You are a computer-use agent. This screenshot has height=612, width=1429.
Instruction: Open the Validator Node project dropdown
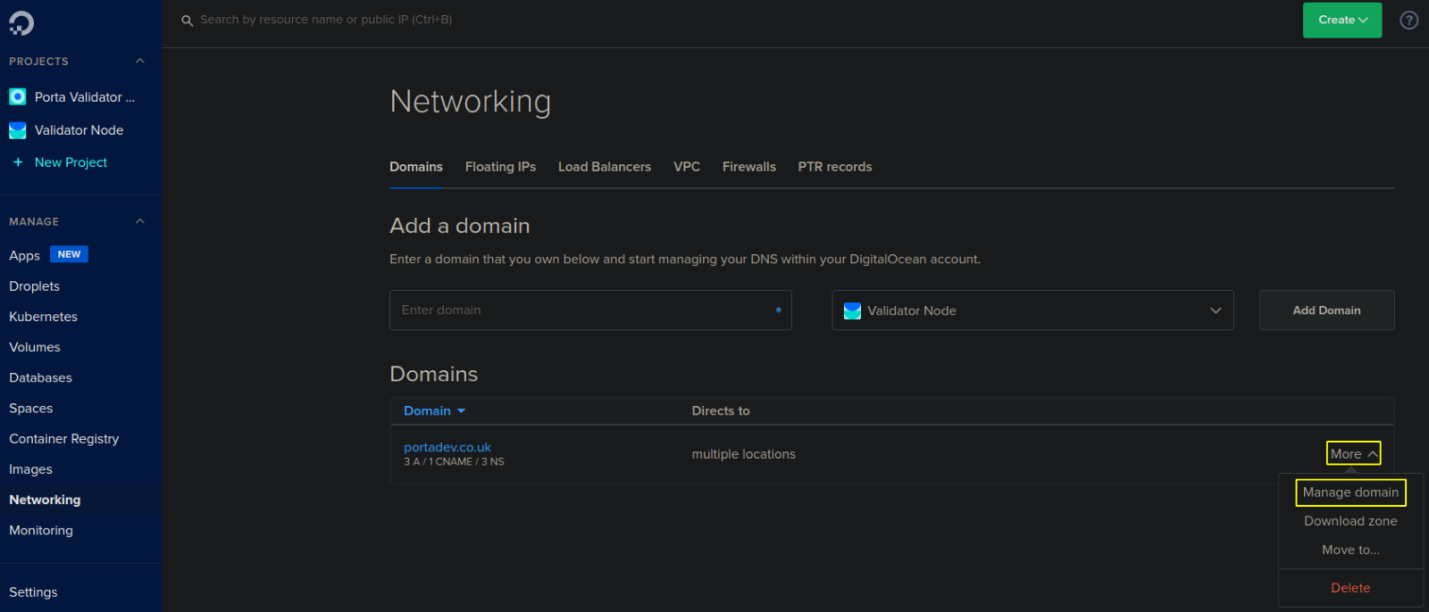coord(1032,310)
